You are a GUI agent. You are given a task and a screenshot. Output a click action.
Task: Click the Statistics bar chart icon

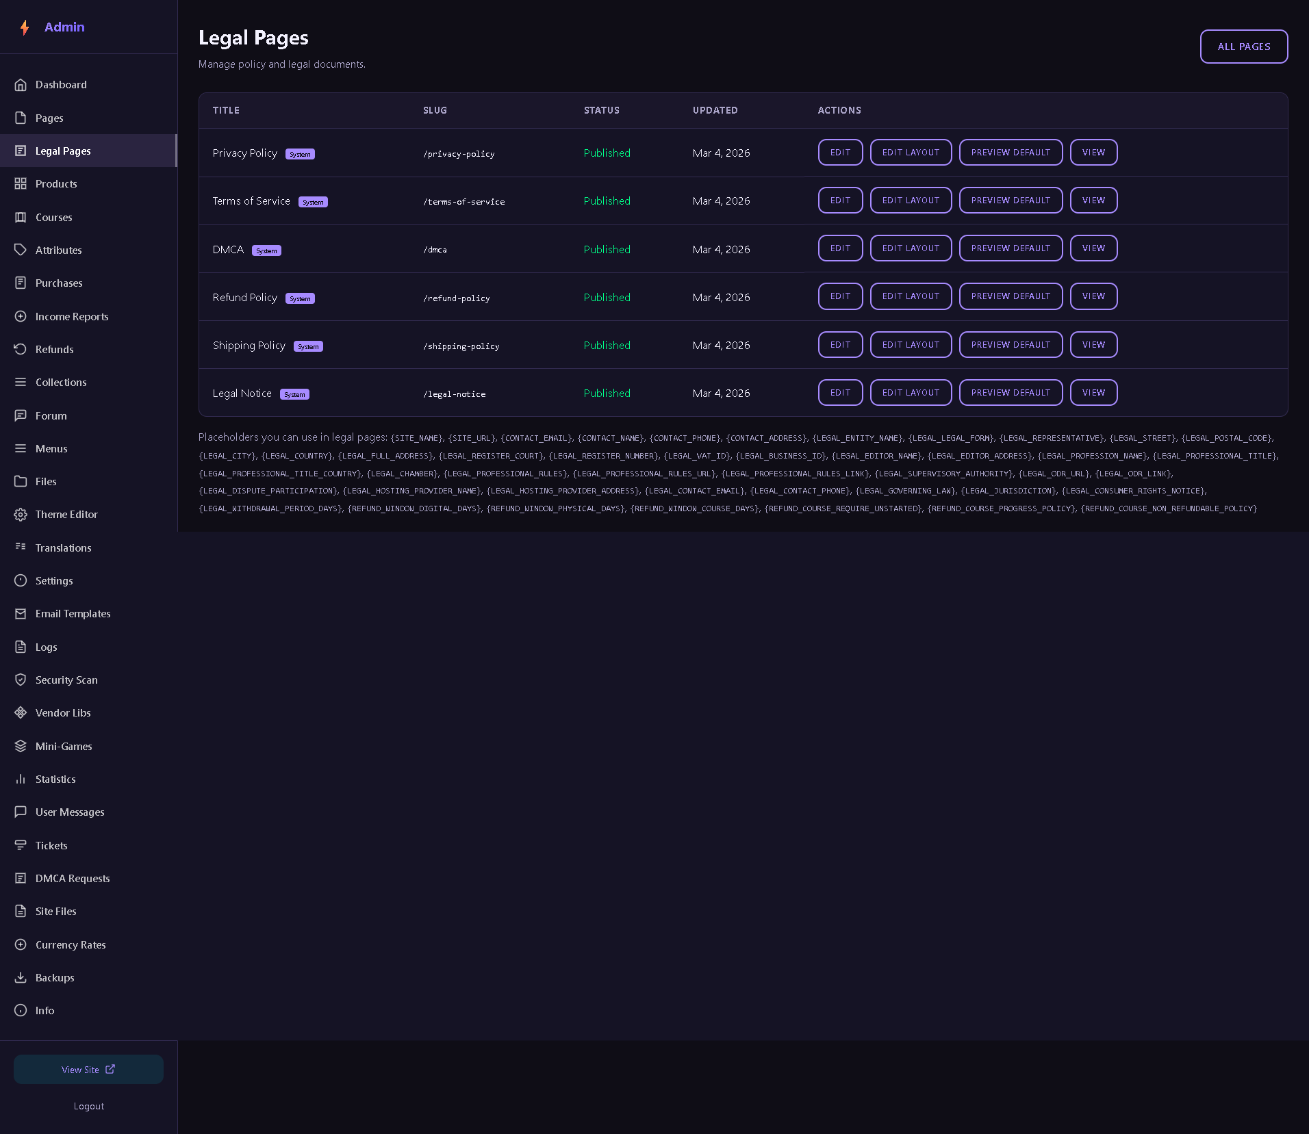point(21,779)
